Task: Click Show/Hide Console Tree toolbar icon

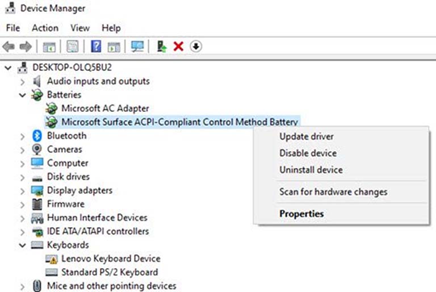Action: (49, 47)
